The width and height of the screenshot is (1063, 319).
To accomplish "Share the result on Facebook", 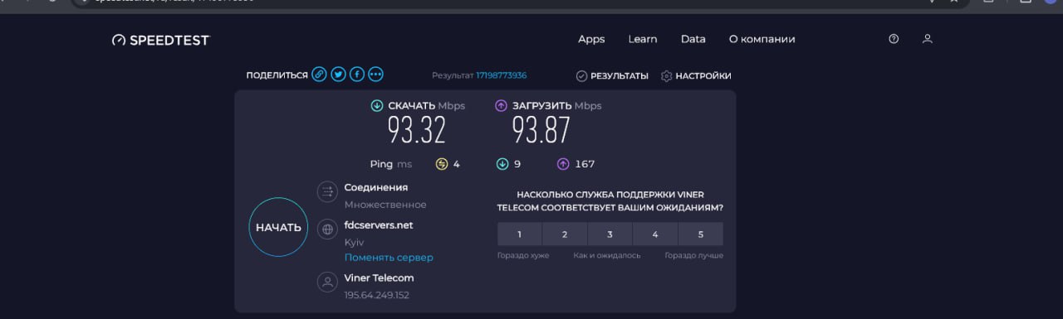I will (357, 75).
